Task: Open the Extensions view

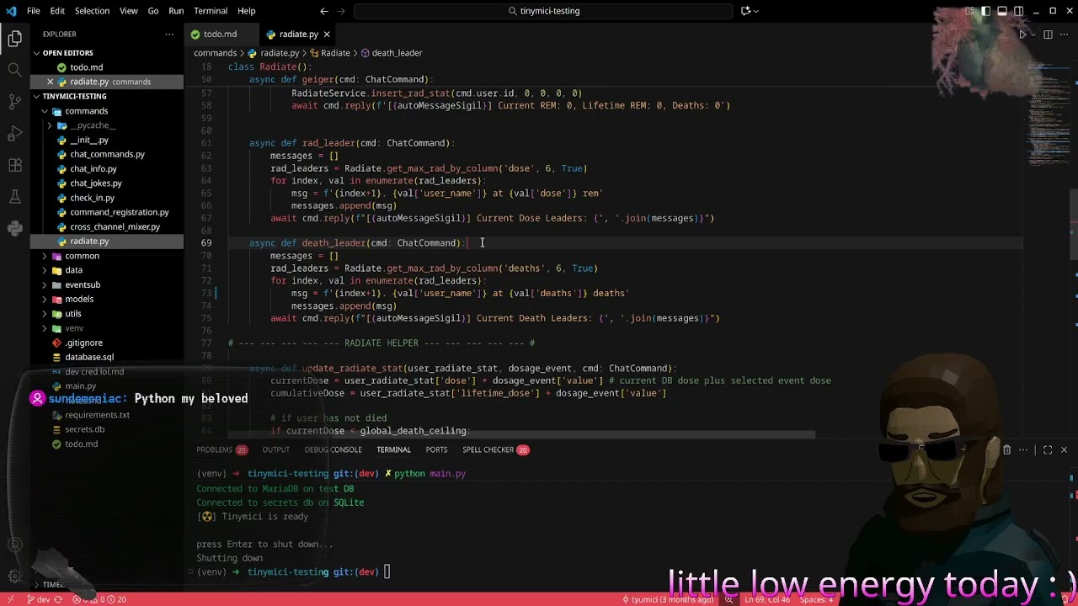Action: click(x=15, y=166)
